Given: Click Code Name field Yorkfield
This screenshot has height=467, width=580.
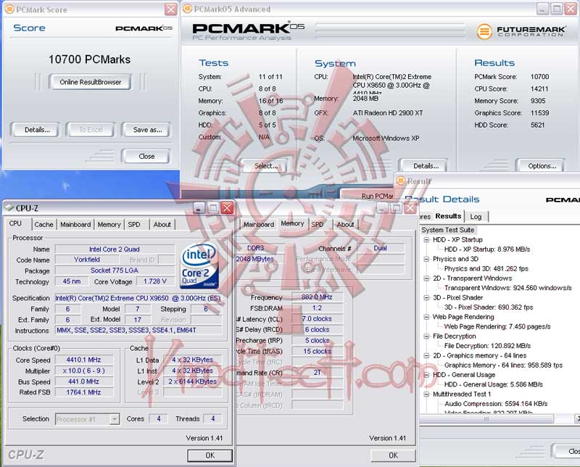Looking at the screenshot, I should coord(87,260).
